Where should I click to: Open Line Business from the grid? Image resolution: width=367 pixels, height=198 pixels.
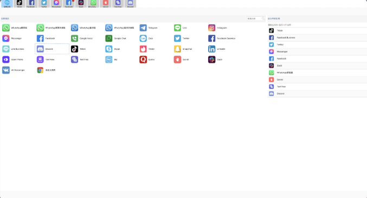[x=13, y=49]
